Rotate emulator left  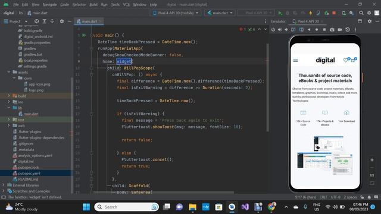click(293, 29)
